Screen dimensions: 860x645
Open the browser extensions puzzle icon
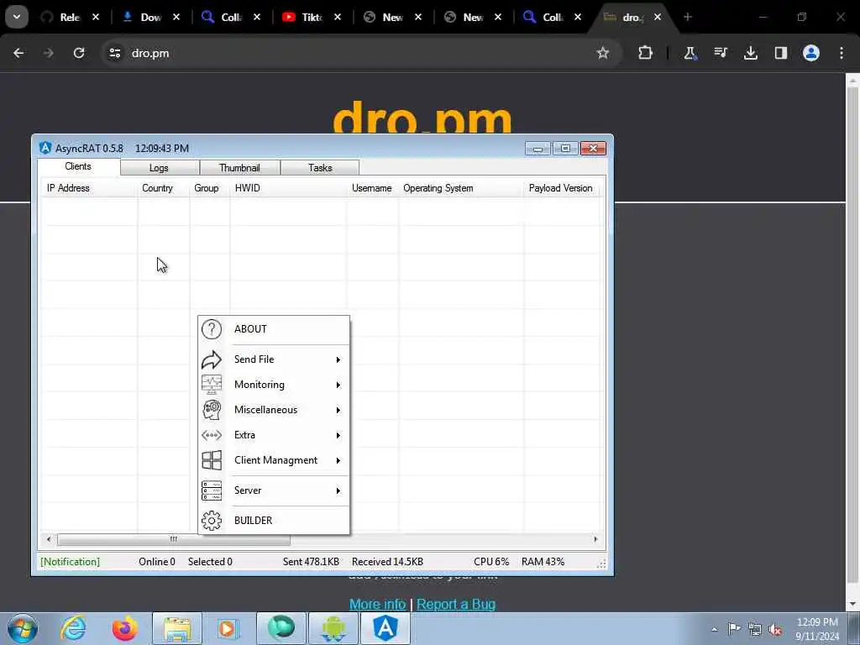point(645,53)
